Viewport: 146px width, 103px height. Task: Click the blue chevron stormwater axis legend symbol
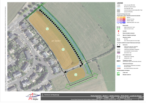coord(119,66)
